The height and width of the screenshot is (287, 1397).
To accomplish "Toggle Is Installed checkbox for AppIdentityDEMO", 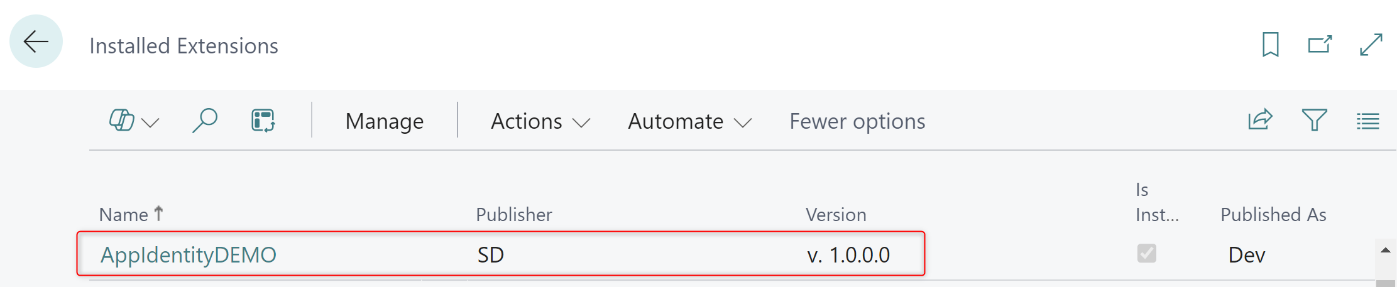I will pyautogui.click(x=1146, y=253).
